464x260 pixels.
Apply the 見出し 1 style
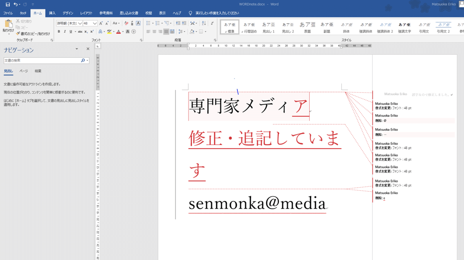coord(268,27)
